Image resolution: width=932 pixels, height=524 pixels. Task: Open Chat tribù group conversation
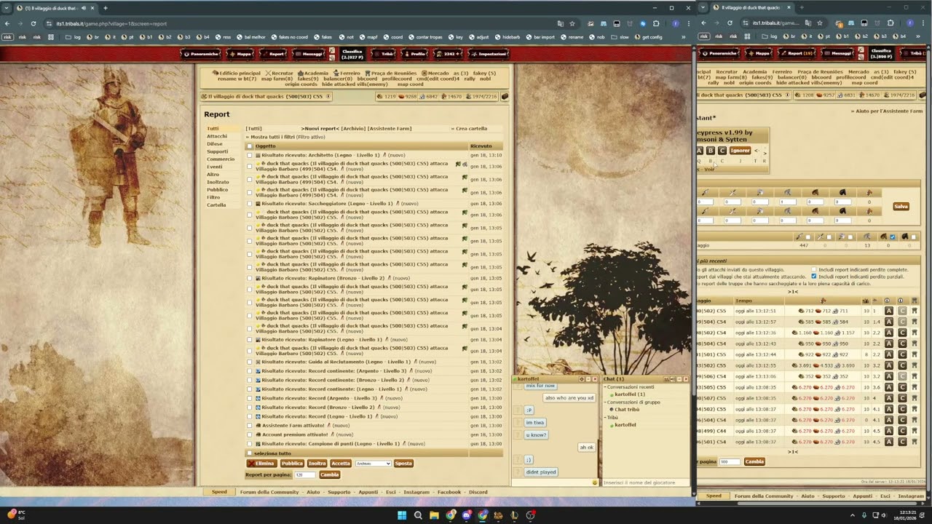click(627, 410)
